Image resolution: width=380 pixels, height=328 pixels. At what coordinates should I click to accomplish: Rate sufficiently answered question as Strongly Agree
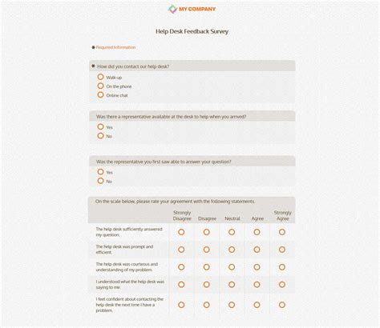(x=282, y=232)
